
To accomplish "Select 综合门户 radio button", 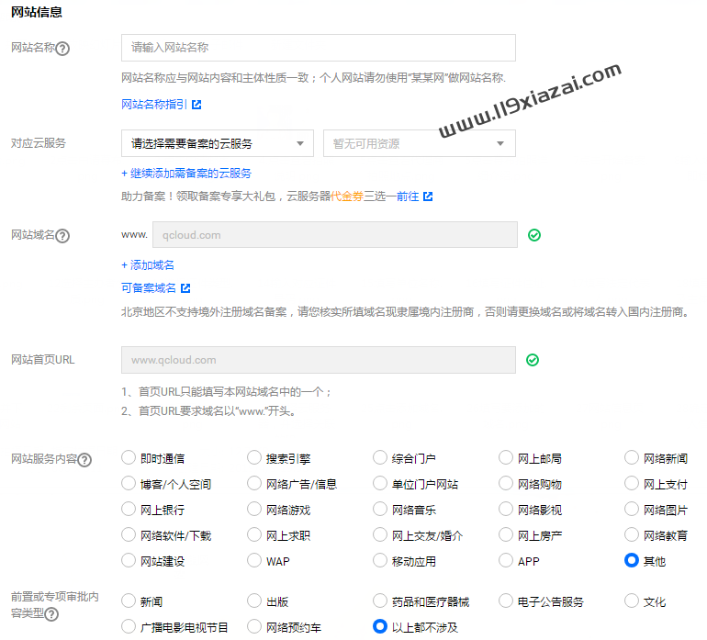I will point(380,457).
